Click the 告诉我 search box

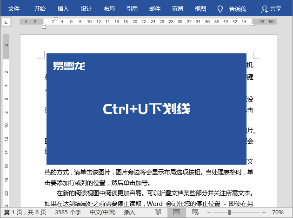click(x=238, y=9)
